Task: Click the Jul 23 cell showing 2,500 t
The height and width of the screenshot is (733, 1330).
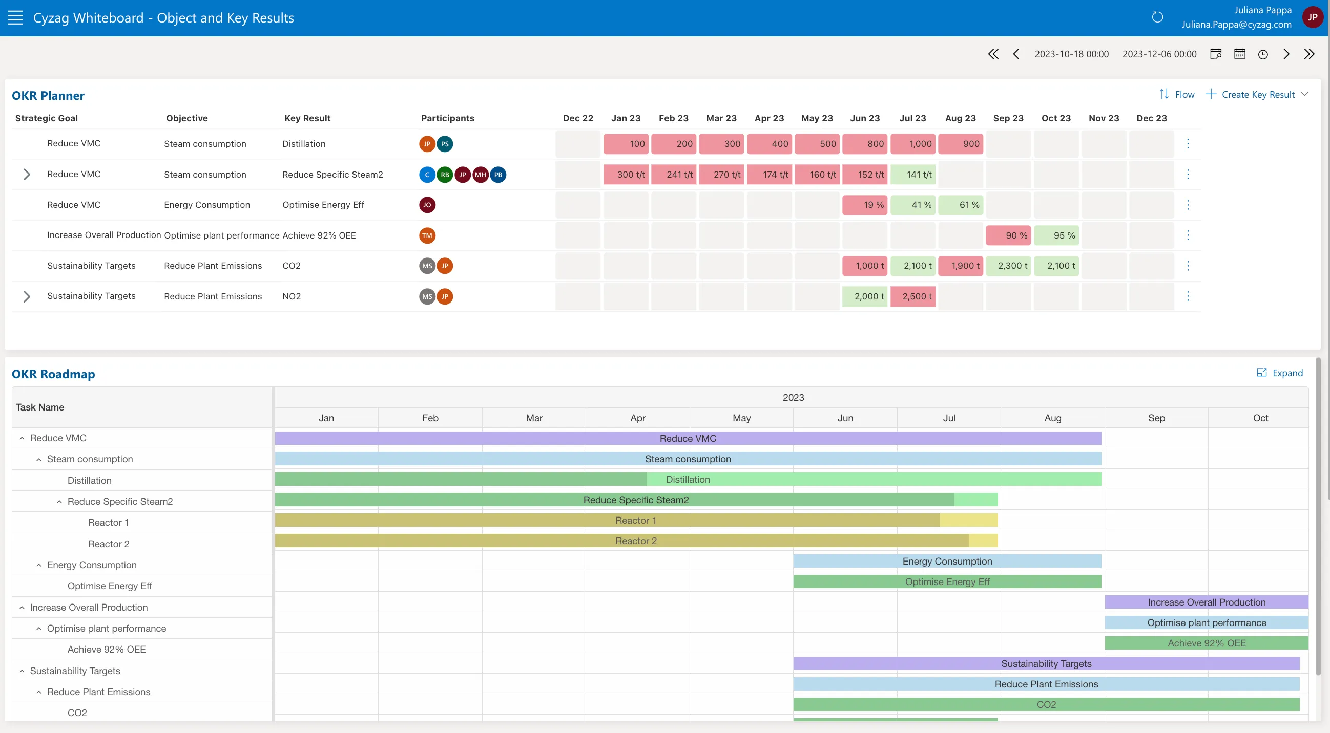Action: 912,296
